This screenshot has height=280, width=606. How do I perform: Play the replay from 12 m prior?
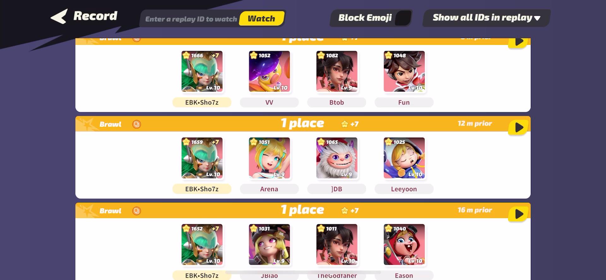point(518,127)
